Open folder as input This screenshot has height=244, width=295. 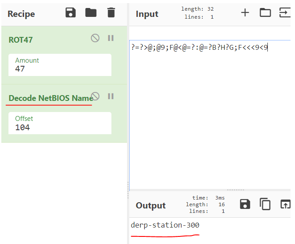click(x=265, y=13)
